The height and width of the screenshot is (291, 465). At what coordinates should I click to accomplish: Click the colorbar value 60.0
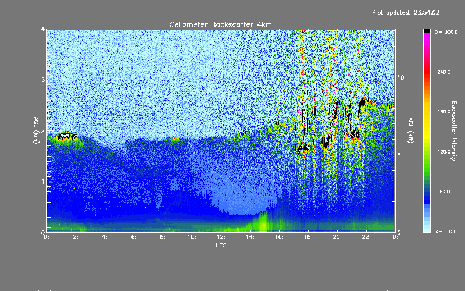click(x=445, y=191)
